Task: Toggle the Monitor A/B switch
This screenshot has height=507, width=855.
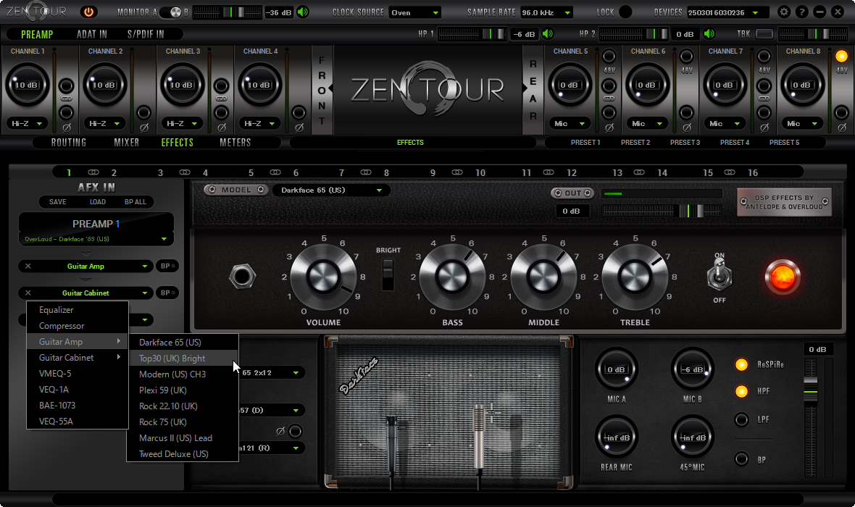Action: click(x=170, y=12)
